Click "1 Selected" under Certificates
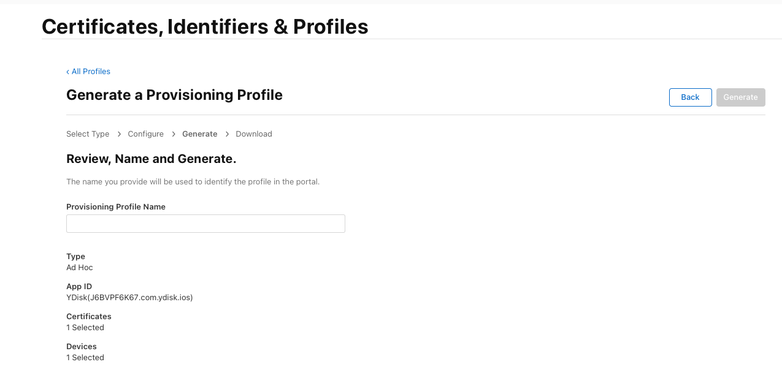 pos(85,328)
